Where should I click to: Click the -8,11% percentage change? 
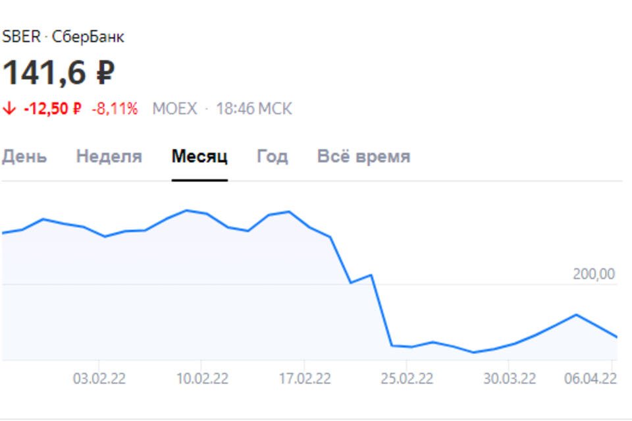(x=115, y=109)
